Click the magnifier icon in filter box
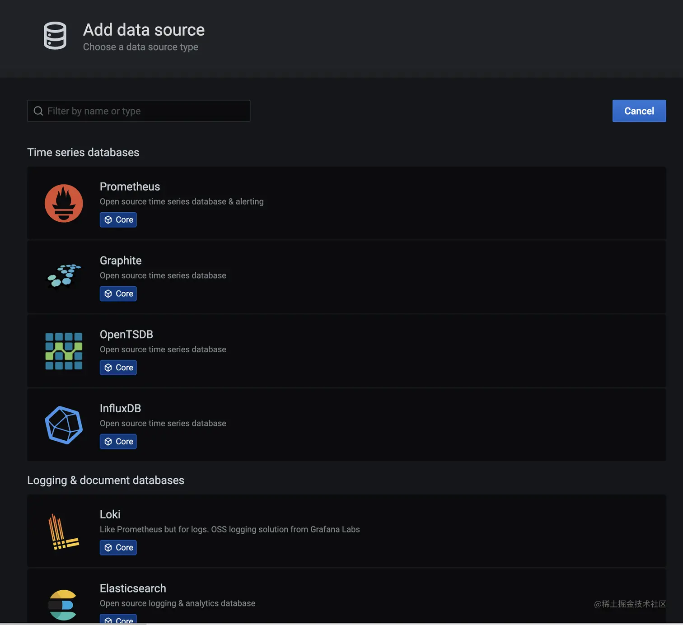The width and height of the screenshot is (683, 625). pos(38,111)
